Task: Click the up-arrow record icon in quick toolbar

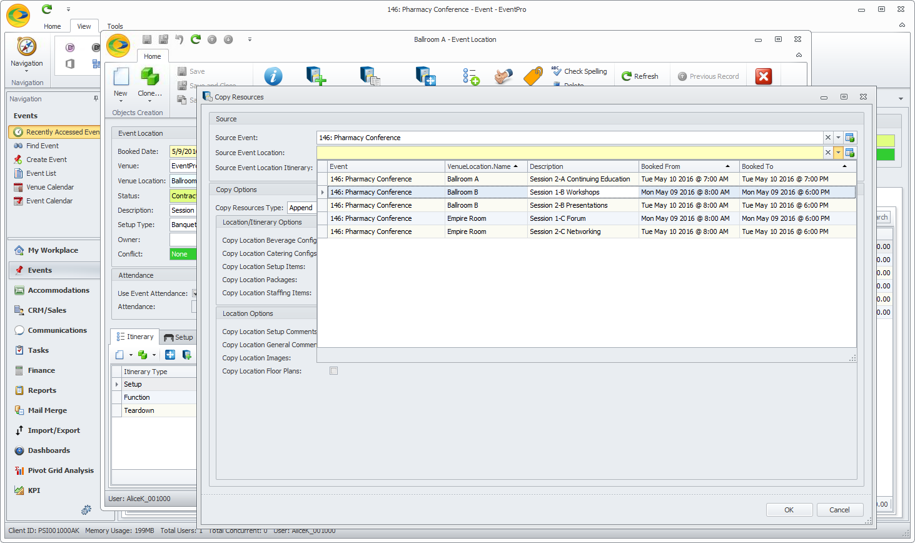Action: coord(212,39)
